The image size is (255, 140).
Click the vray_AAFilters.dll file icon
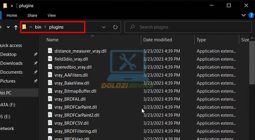pos(50,75)
